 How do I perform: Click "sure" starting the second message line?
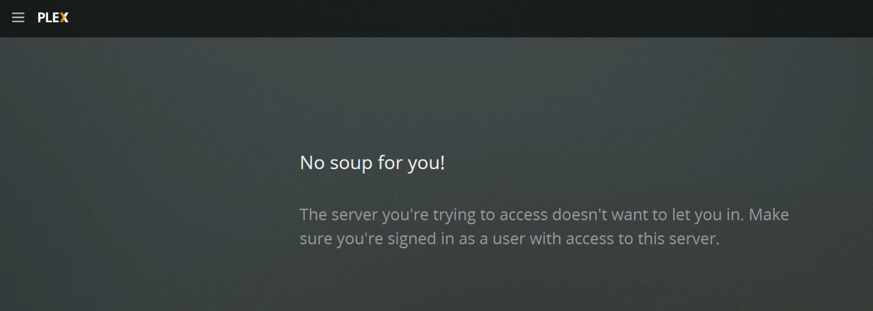pyautogui.click(x=316, y=239)
